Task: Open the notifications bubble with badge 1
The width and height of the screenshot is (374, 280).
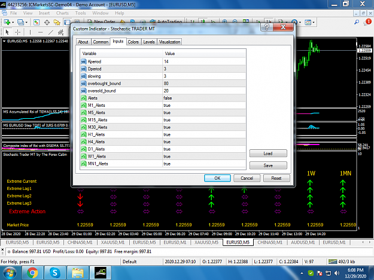Action: pyautogui.click(x=367, y=22)
